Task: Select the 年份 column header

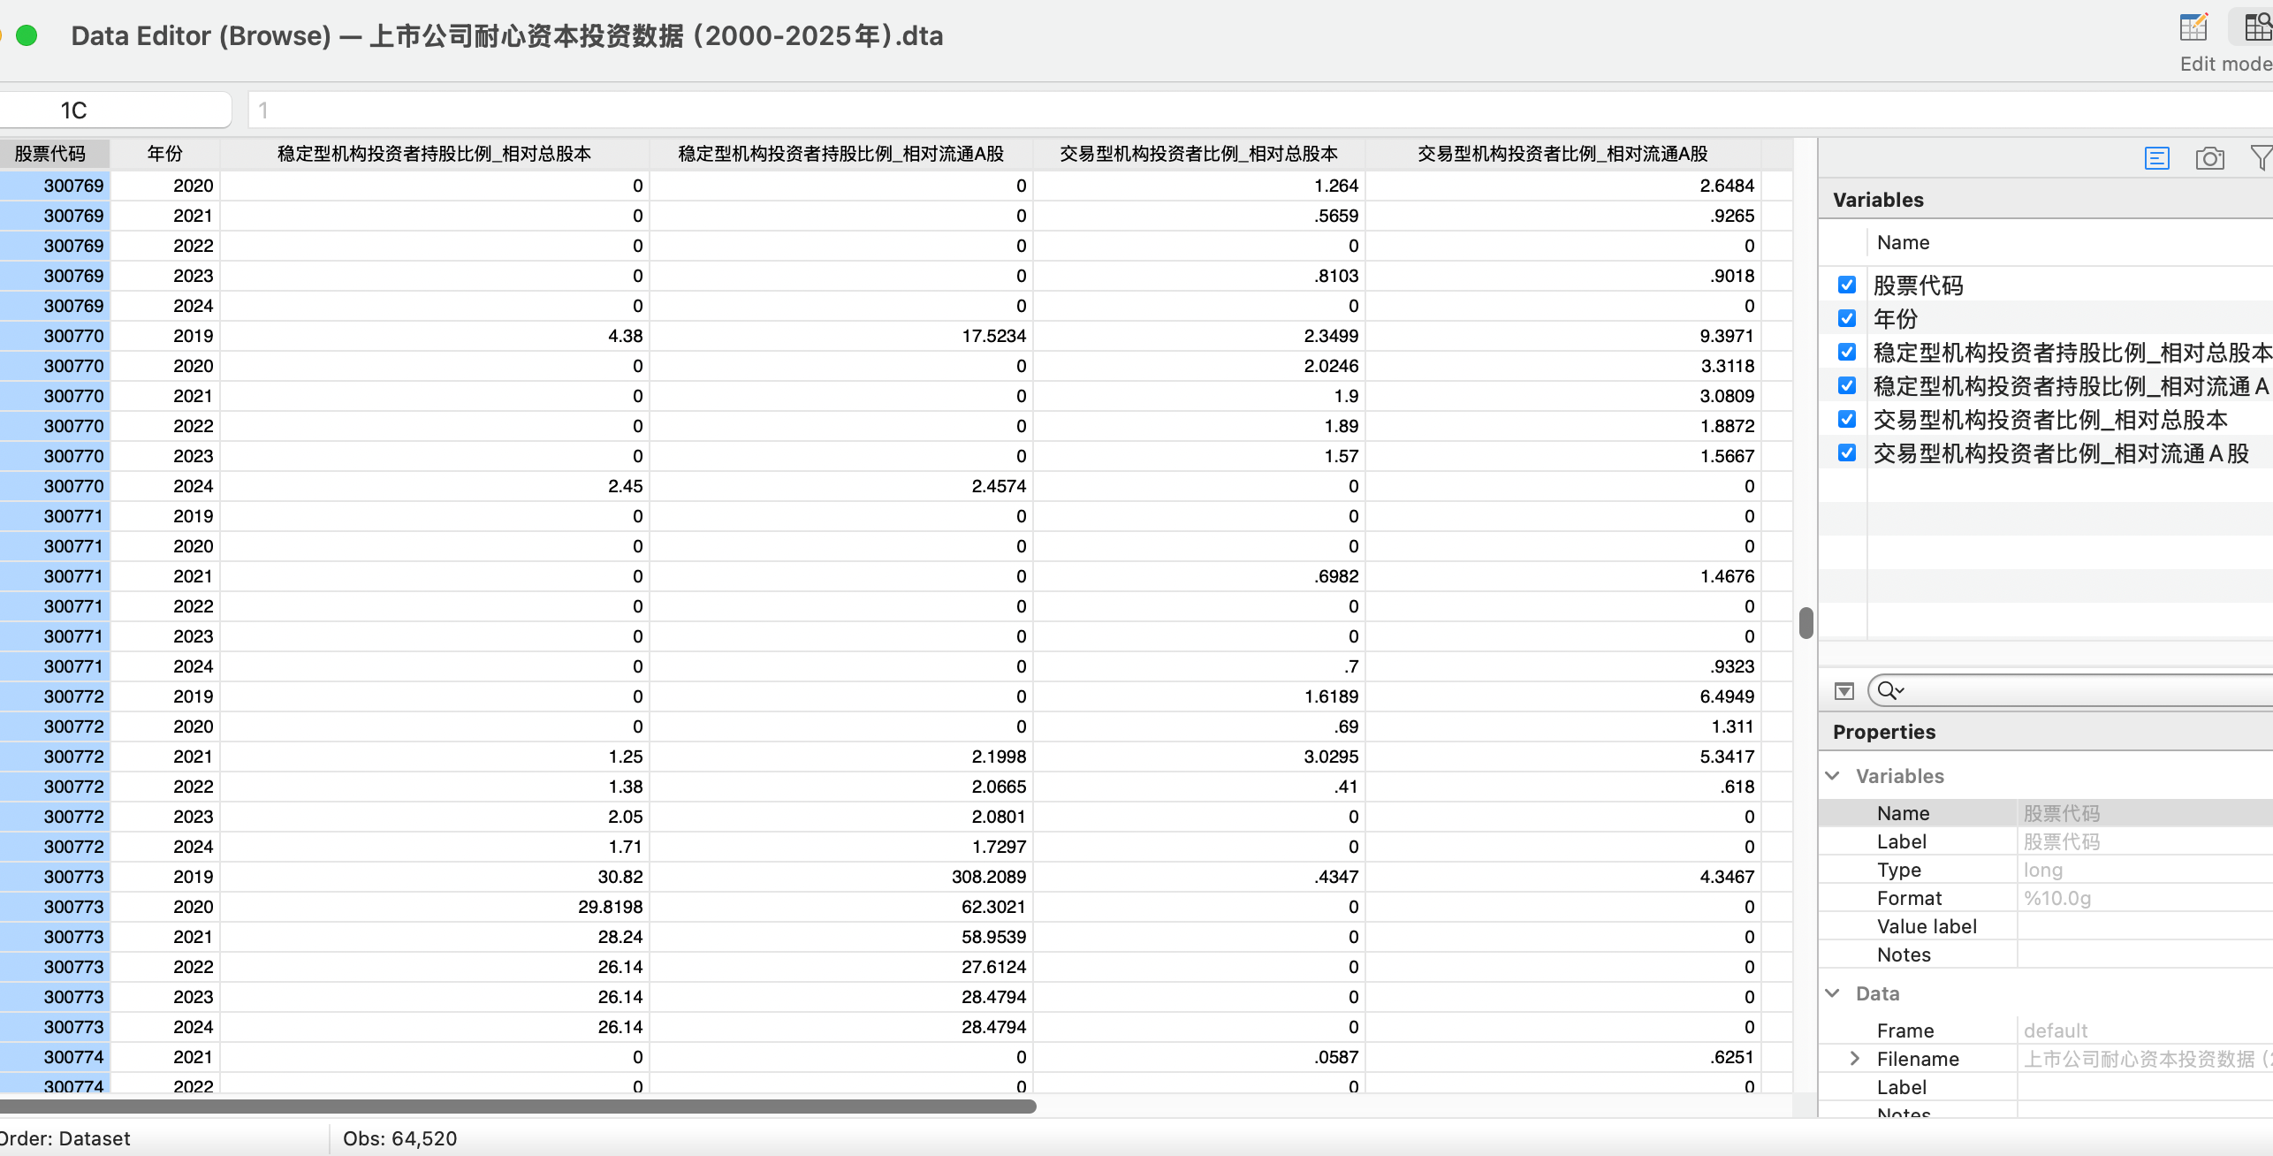Action: (164, 154)
